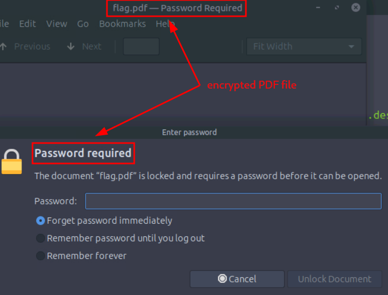The height and width of the screenshot is (295, 388).
Task: Maximize the document viewer window
Action: (x=337, y=8)
